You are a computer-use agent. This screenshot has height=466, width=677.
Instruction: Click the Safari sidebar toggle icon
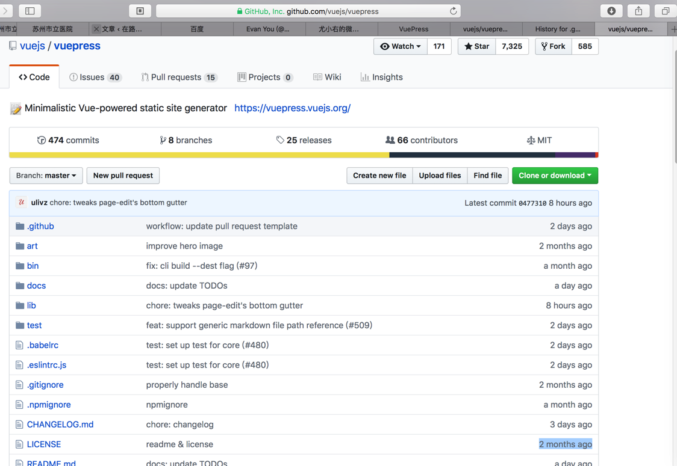[x=30, y=11]
